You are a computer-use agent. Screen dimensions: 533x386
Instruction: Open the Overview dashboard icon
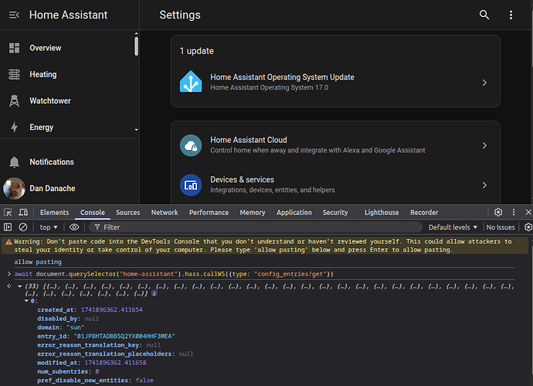(x=14, y=48)
